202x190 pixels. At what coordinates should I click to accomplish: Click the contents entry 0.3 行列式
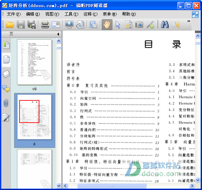click(x=114, y=111)
